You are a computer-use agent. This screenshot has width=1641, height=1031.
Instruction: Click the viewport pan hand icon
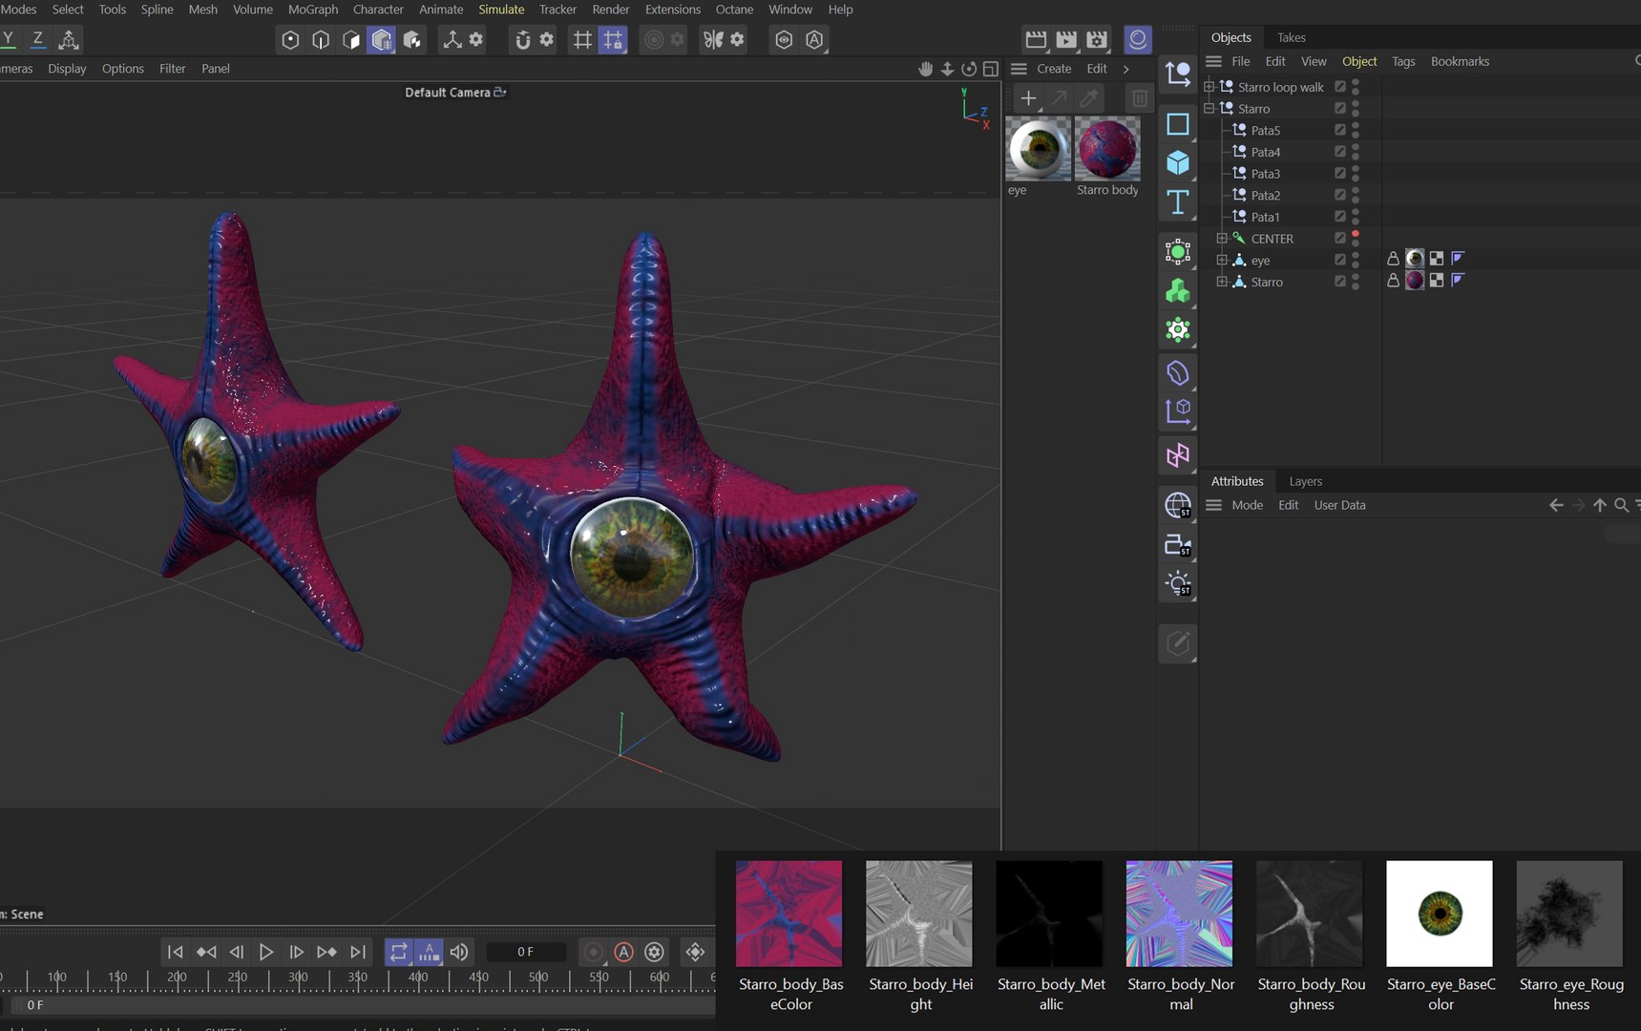925,69
